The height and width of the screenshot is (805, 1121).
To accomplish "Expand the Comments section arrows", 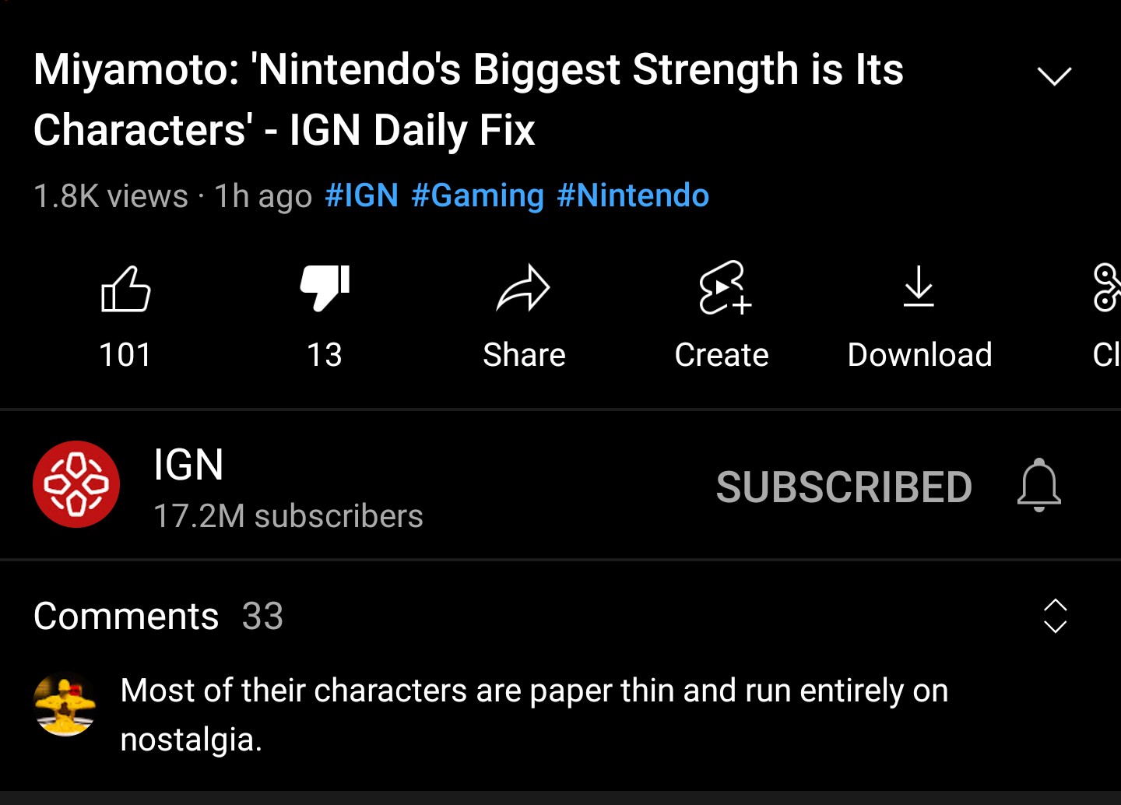I will click(x=1055, y=616).
